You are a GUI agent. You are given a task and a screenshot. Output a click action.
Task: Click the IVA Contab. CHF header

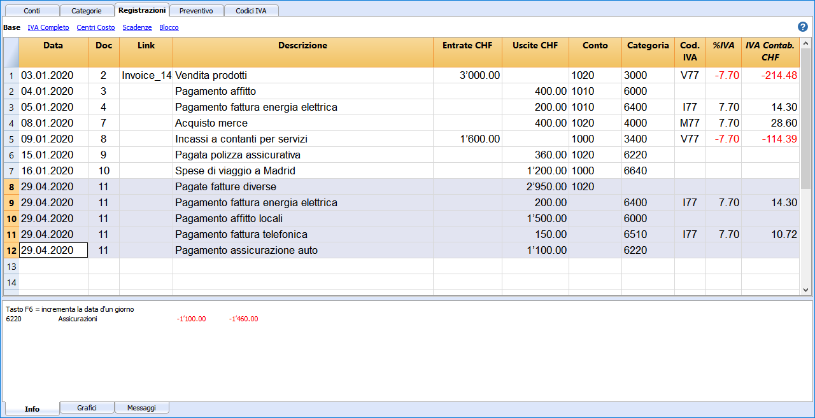[x=770, y=52]
